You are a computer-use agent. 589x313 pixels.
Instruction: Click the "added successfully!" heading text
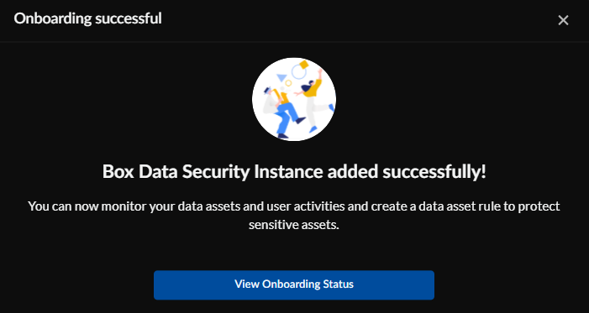(x=406, y=172)
